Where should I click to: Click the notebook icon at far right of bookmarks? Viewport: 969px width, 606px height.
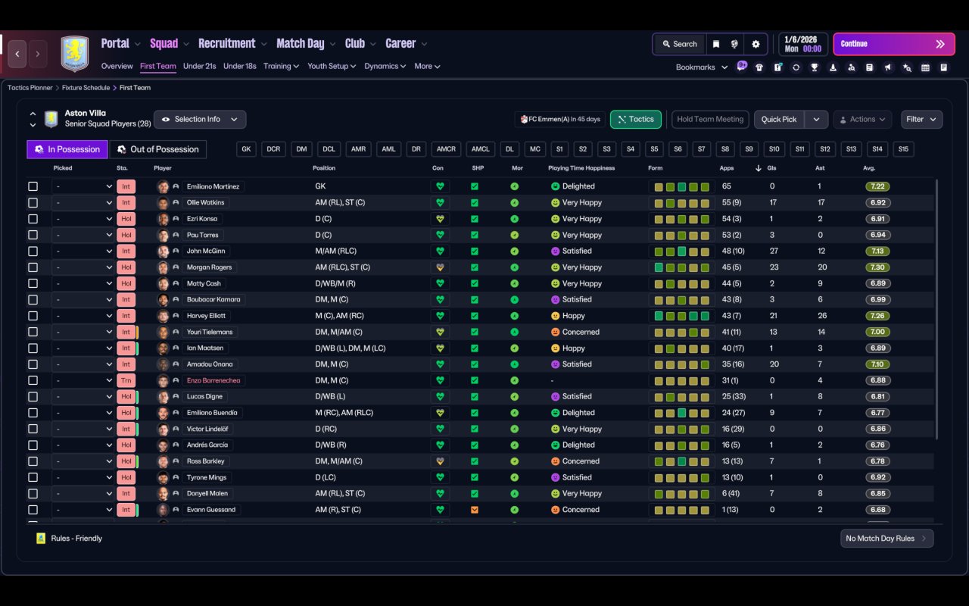tap(944, 67)
